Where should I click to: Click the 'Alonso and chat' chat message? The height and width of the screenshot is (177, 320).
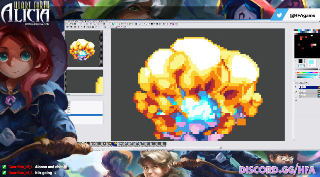(x=49, y=167)
